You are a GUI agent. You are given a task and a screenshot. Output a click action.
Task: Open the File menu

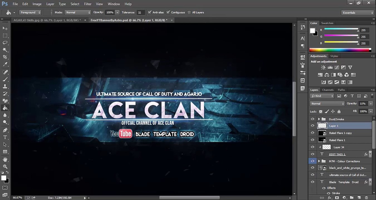point(15,4)
